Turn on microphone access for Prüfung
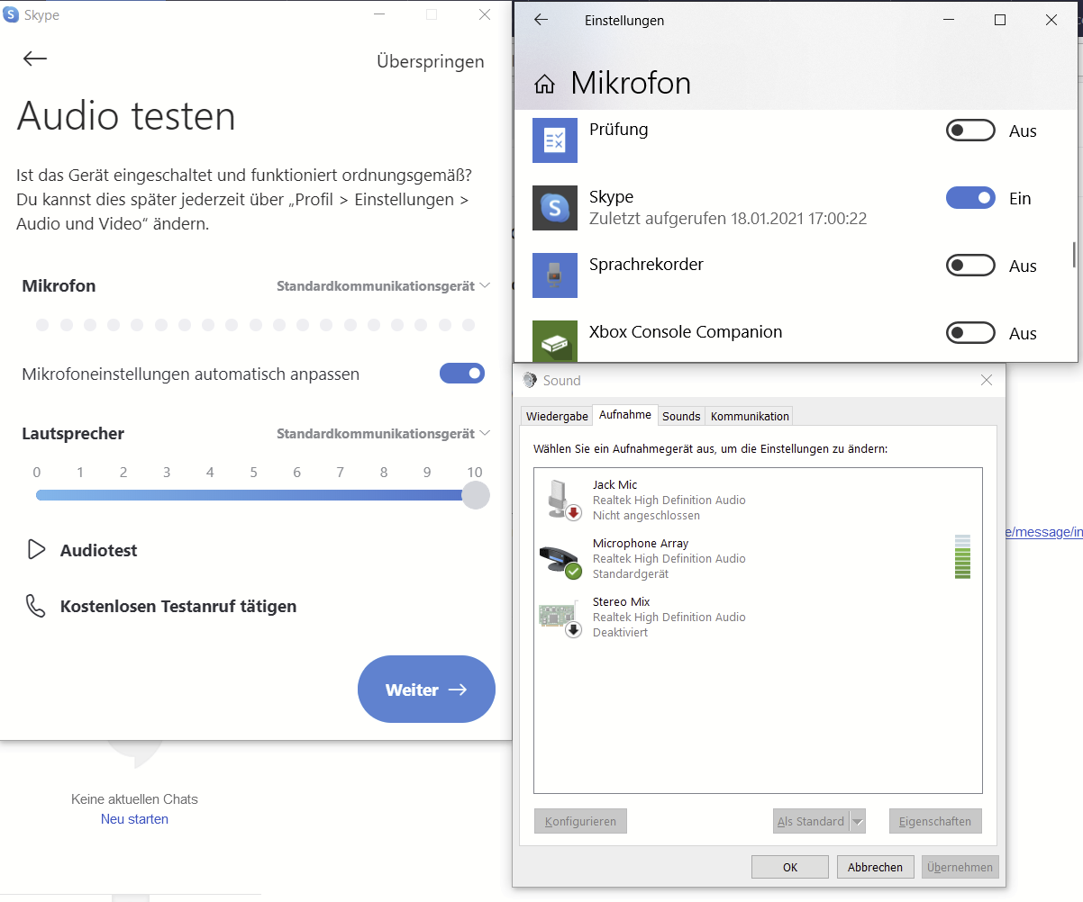The width and height of the screenshot is (1083, 902). coord(970,131)
